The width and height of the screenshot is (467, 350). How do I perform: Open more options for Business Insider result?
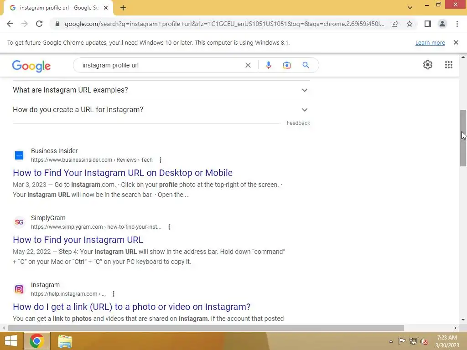160,160
